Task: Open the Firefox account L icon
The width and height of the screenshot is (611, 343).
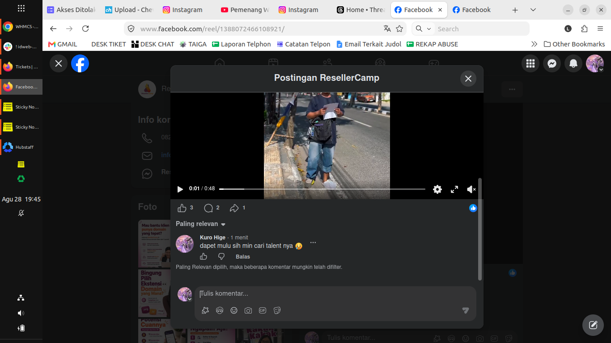Action: 568,29
